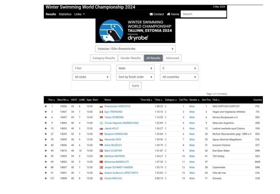Image resolution: width=280 pixels, height=194 pixels.
Task: Click the Italy flag next to Egor TROPEANO
Action: pyautogui.click(x=101, y=112)
